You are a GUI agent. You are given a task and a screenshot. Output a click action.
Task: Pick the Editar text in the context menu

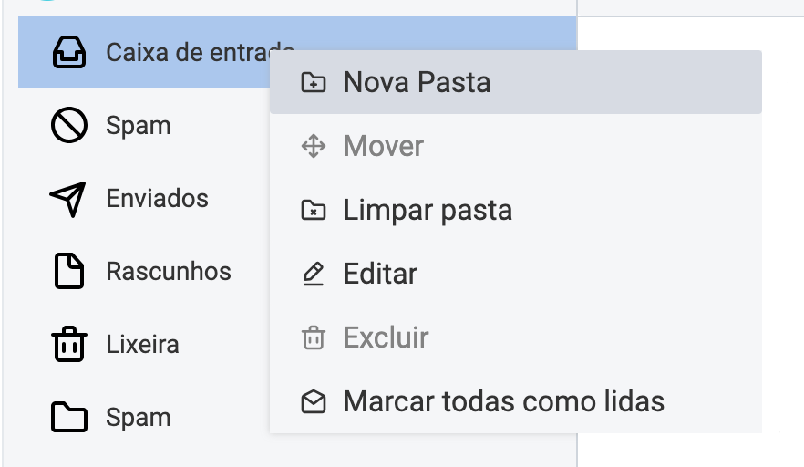380,274
